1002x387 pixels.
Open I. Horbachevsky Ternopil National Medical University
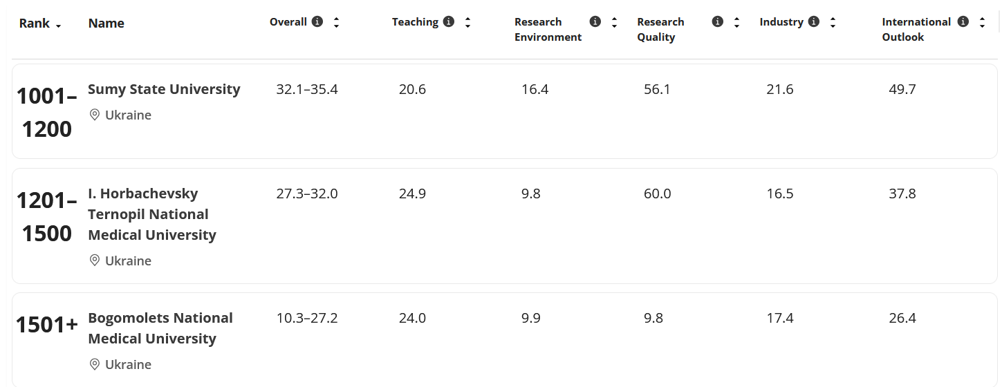pyautogui.click(x=151, y=214)
